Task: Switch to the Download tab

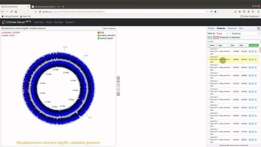Action: pyautogui.click(x=232, y=28)
